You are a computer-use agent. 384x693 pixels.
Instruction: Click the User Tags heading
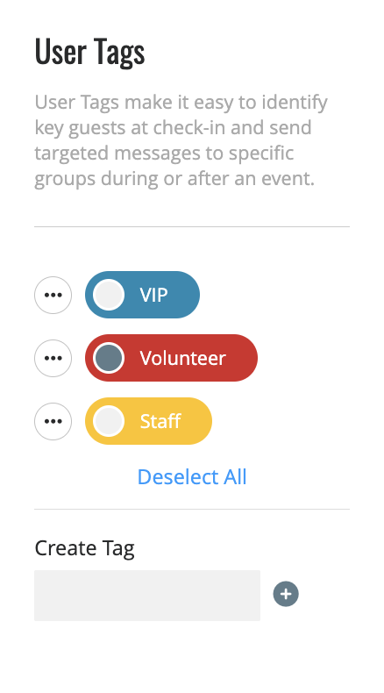click(89, 52)
